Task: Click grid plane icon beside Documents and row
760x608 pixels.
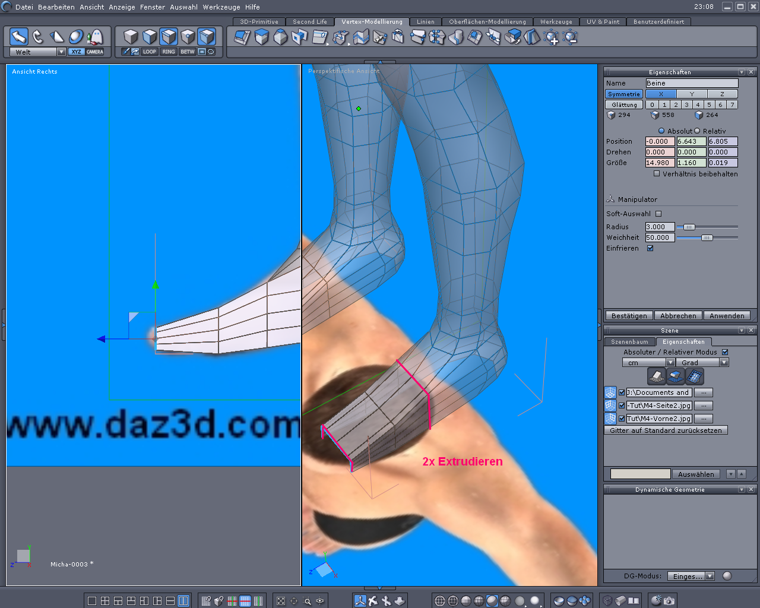Action: point(610,392)
